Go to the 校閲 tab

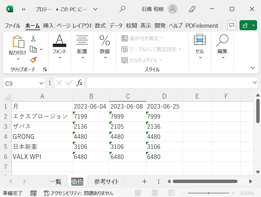(132, 26)
